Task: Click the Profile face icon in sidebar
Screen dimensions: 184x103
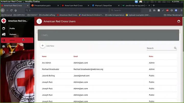Action: tap(4, 29)
